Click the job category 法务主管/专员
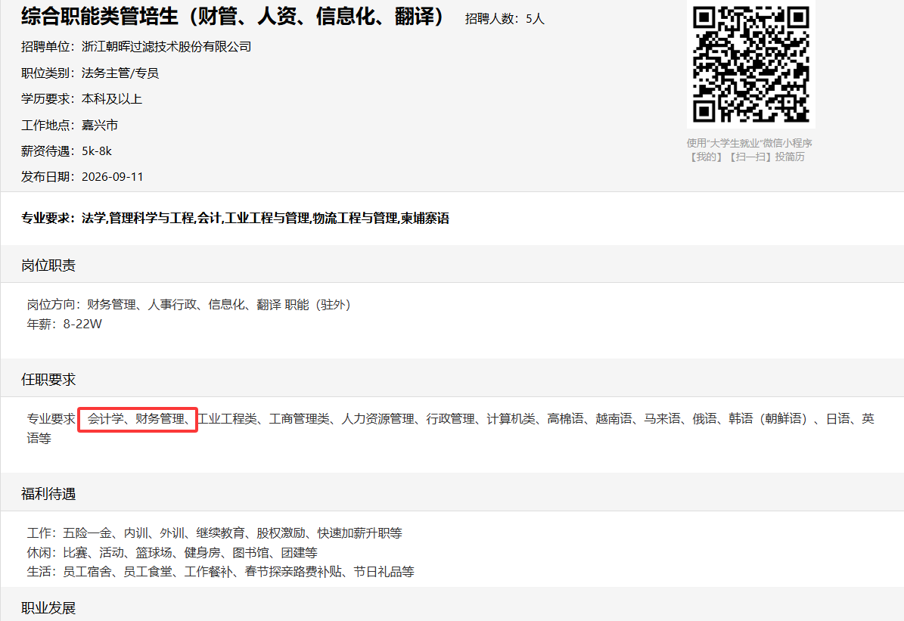 coord(120,73)
